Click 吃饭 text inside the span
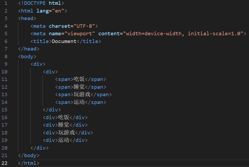 point(79,79)
